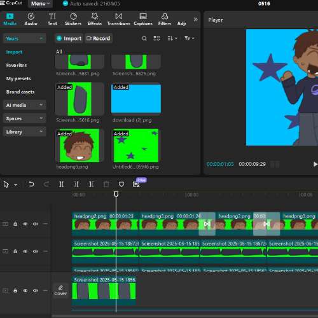The width and height of the screenshot is (318, 318).
Task: Hide the second Screenshot track
Action: [25, 251]
